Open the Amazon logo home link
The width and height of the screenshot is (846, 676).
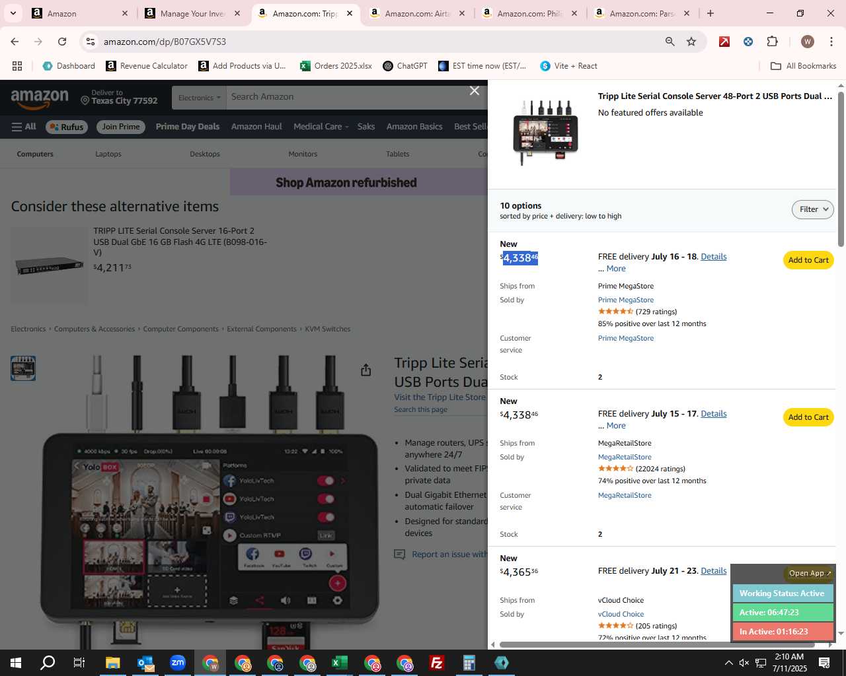pos(40,99)
